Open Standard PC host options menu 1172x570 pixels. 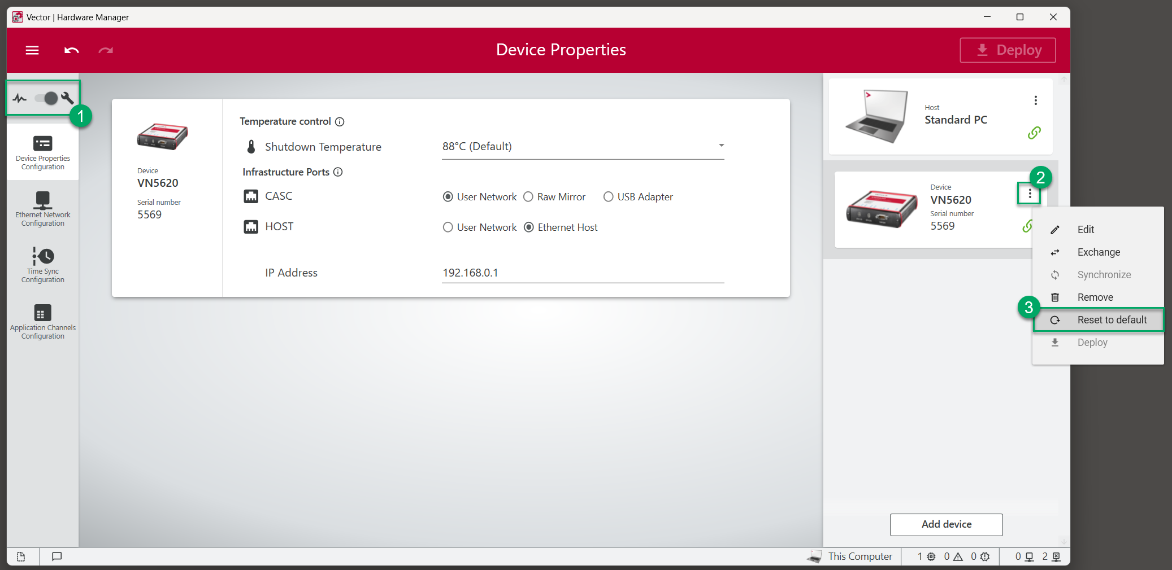1035,100
